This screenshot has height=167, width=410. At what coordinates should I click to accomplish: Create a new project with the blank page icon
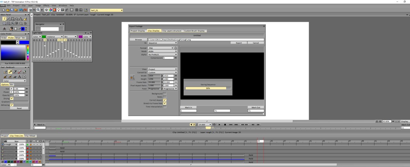[4, 10]
